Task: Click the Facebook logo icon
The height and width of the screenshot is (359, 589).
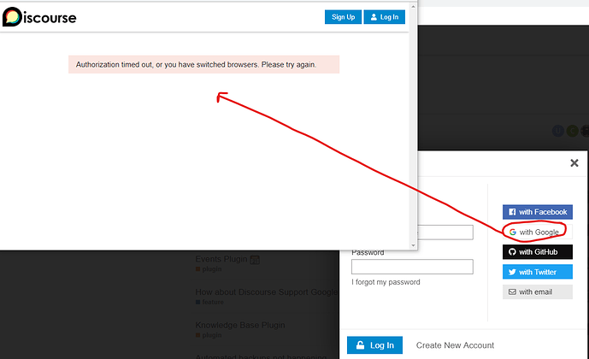Action: pos(512,212)
